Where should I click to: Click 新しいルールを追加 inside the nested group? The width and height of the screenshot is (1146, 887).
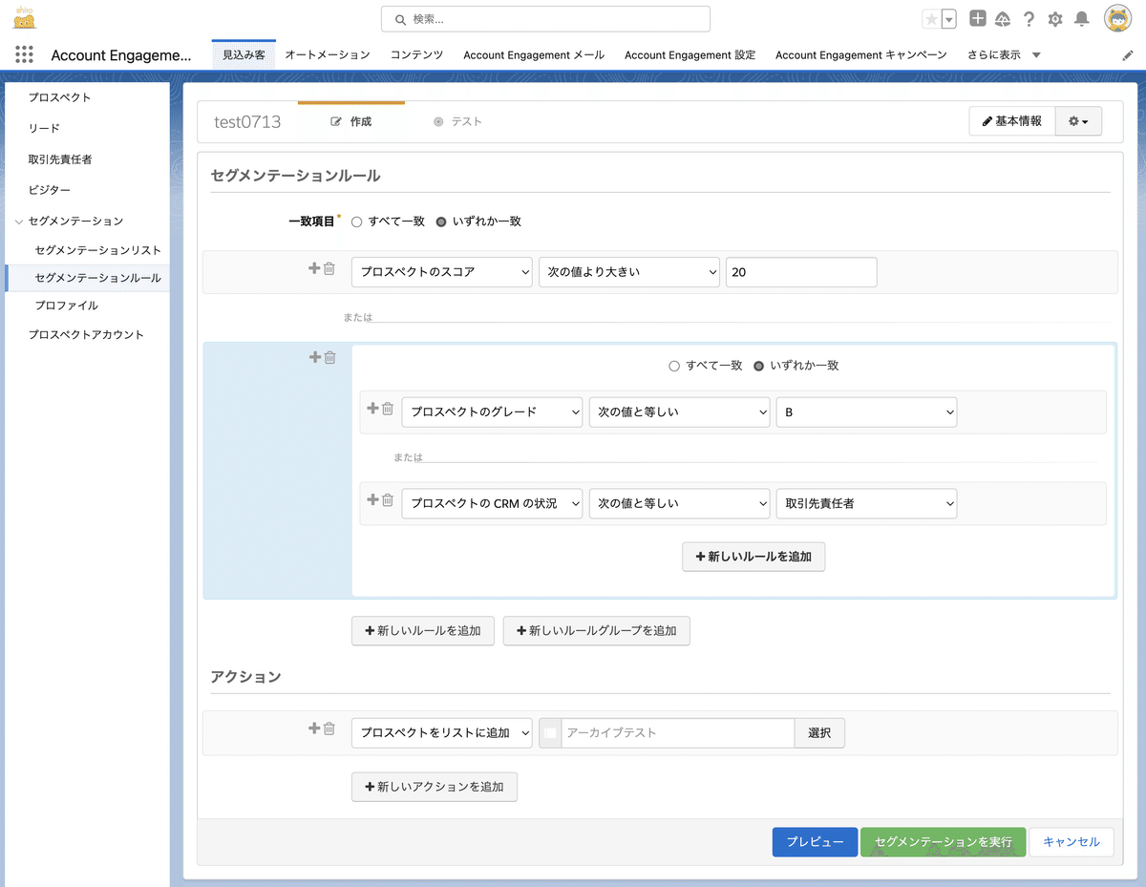(x=753, y=557)
